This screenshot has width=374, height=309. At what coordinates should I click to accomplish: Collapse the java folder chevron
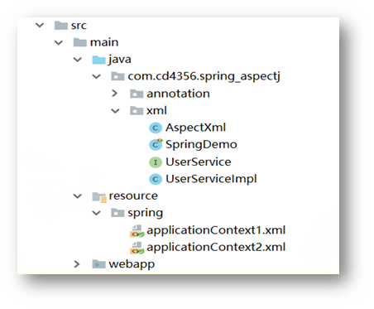tap(78, 60)
